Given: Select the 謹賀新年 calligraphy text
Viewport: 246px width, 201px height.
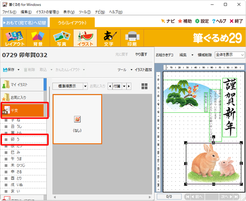Looking at the screenshot, I should point(230,107).
